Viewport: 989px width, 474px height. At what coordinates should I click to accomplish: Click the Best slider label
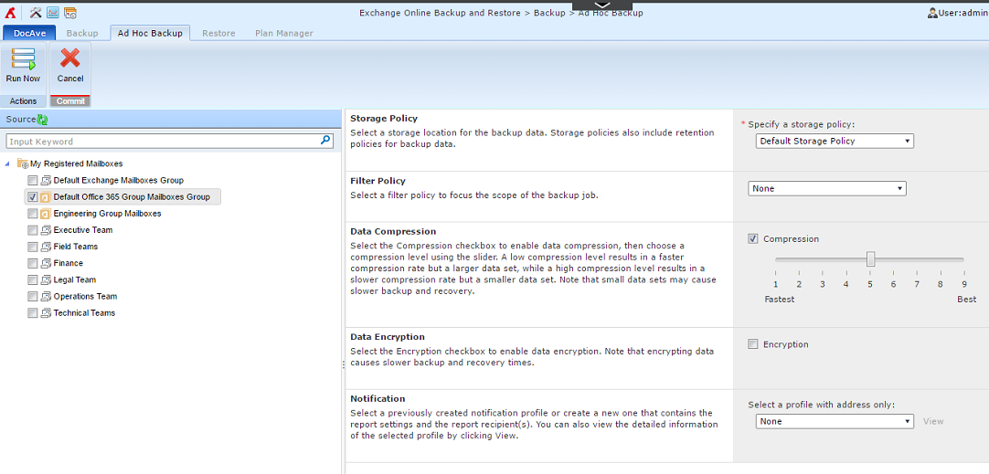[966, 300]
